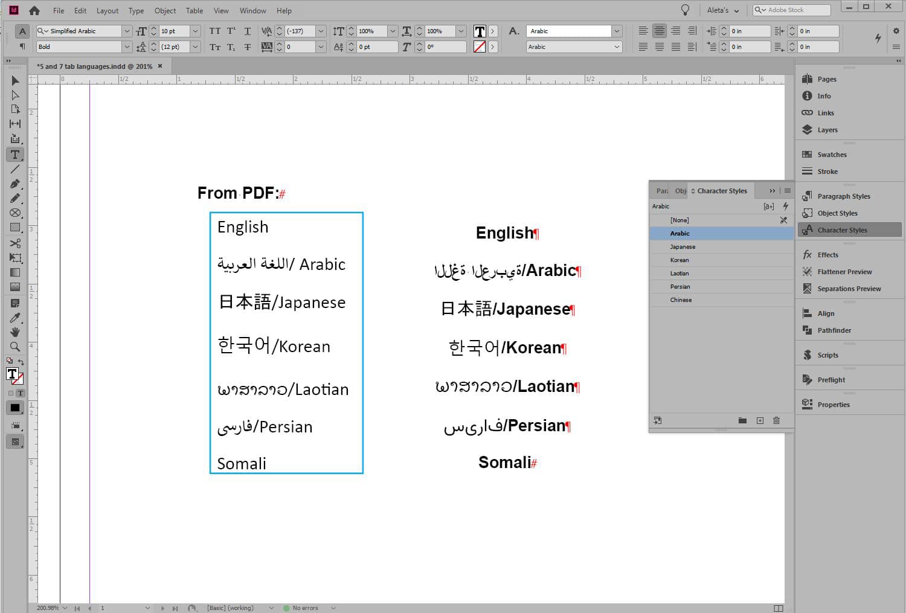The image size is (906, 613).
Task: Toggle Superscript formatting
Action: (x=231, y=31)
